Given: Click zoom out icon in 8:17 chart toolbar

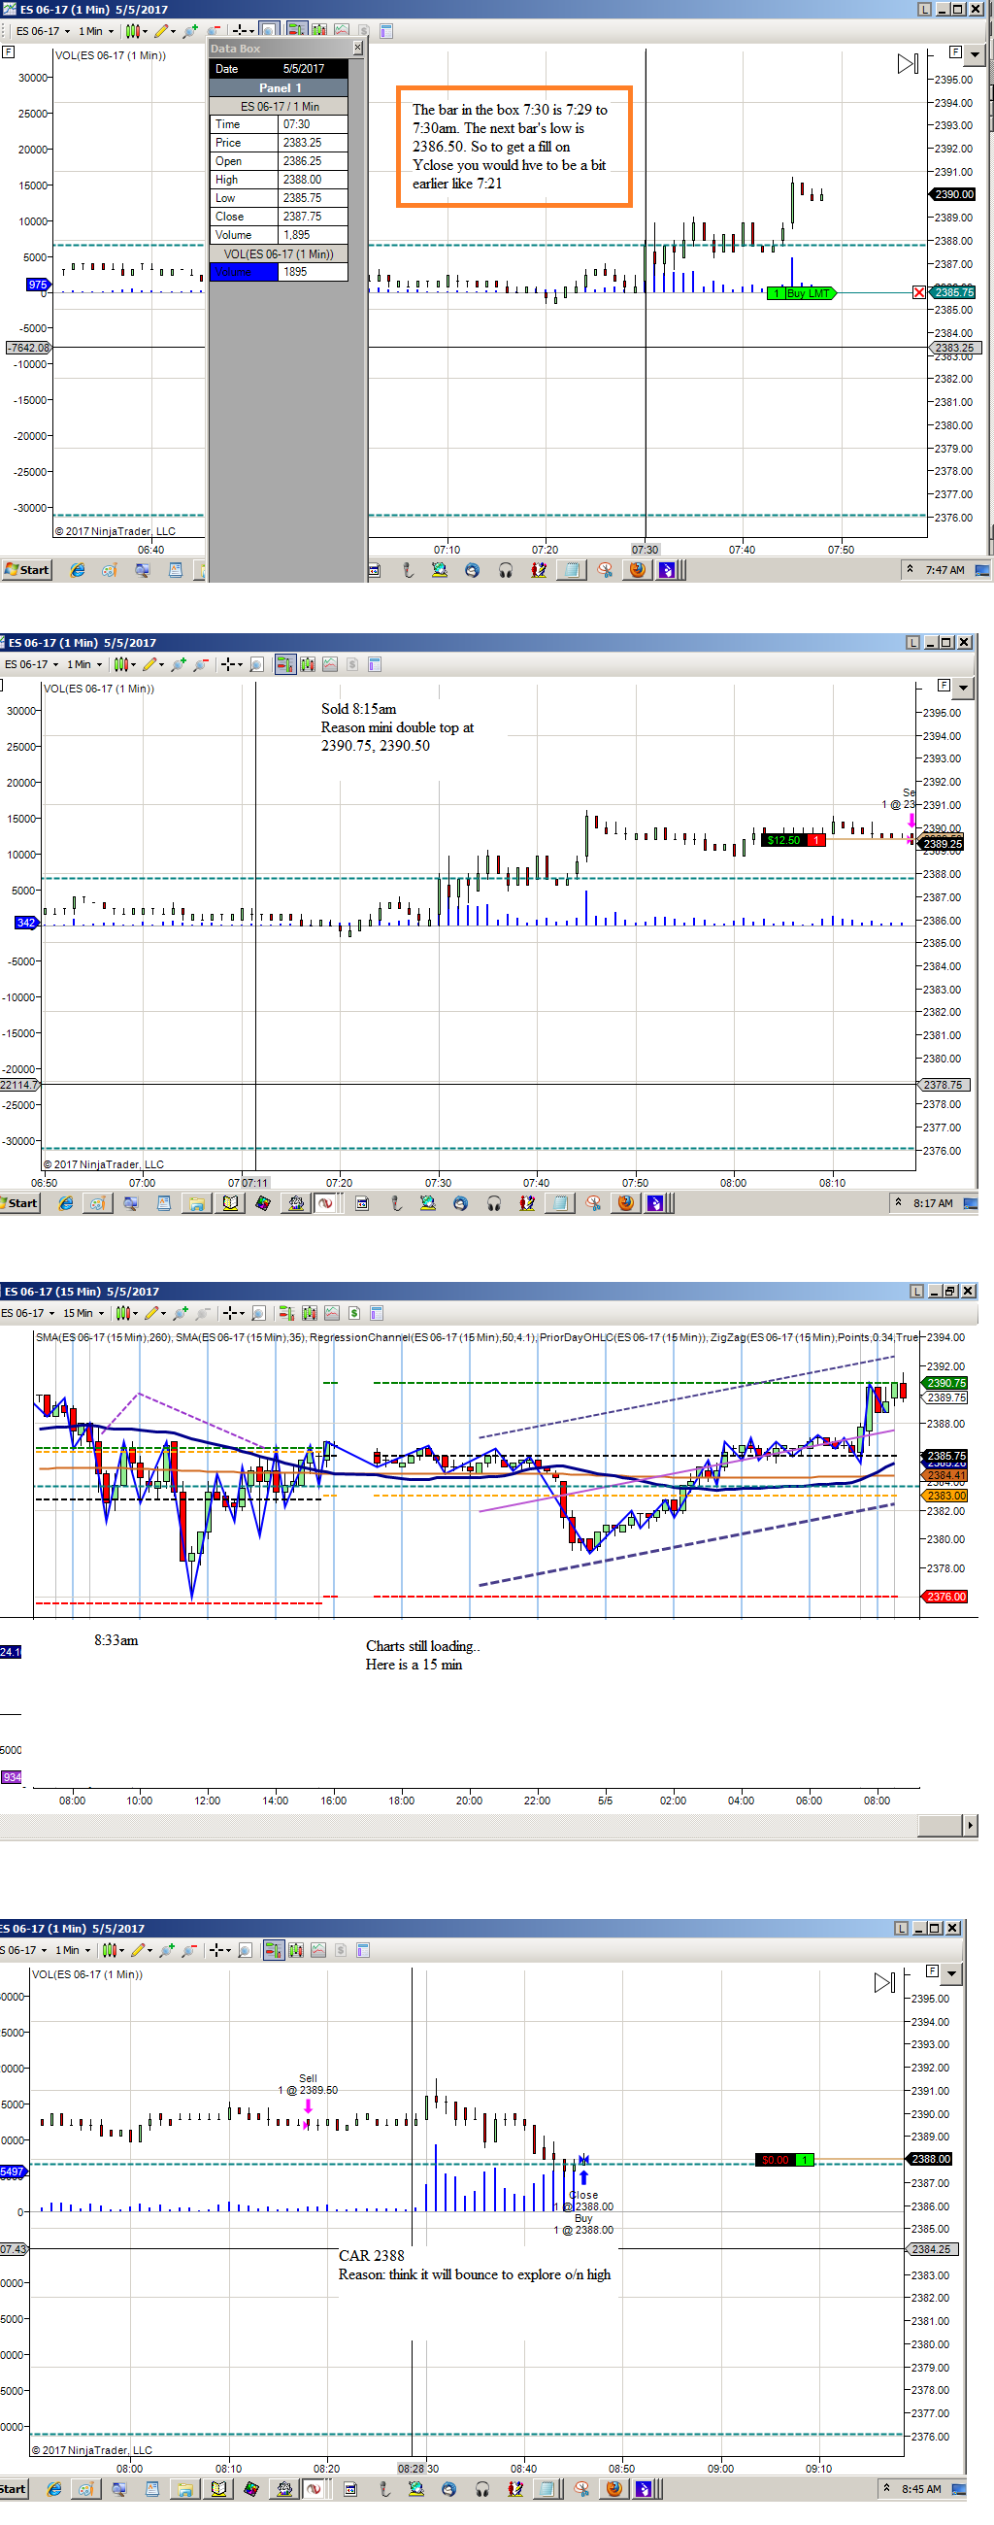Looking at the screenshot, I should (201, 664).
